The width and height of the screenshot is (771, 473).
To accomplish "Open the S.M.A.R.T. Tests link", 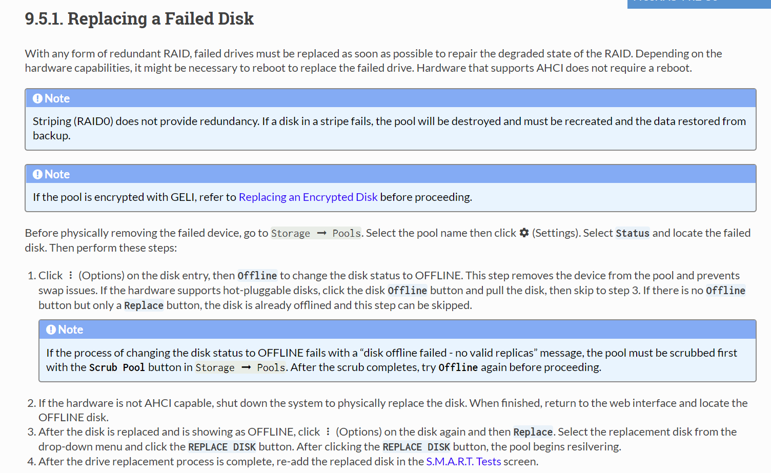I will click(x=463, y=462).
